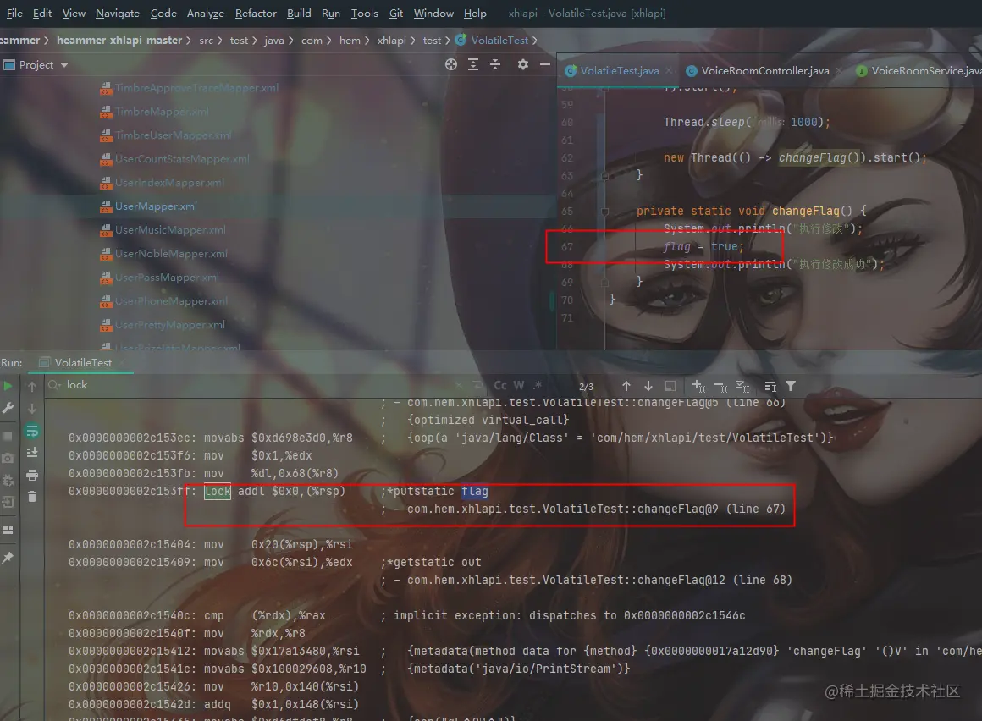Print the console output
982x721 pixels.
pos(32,475)
